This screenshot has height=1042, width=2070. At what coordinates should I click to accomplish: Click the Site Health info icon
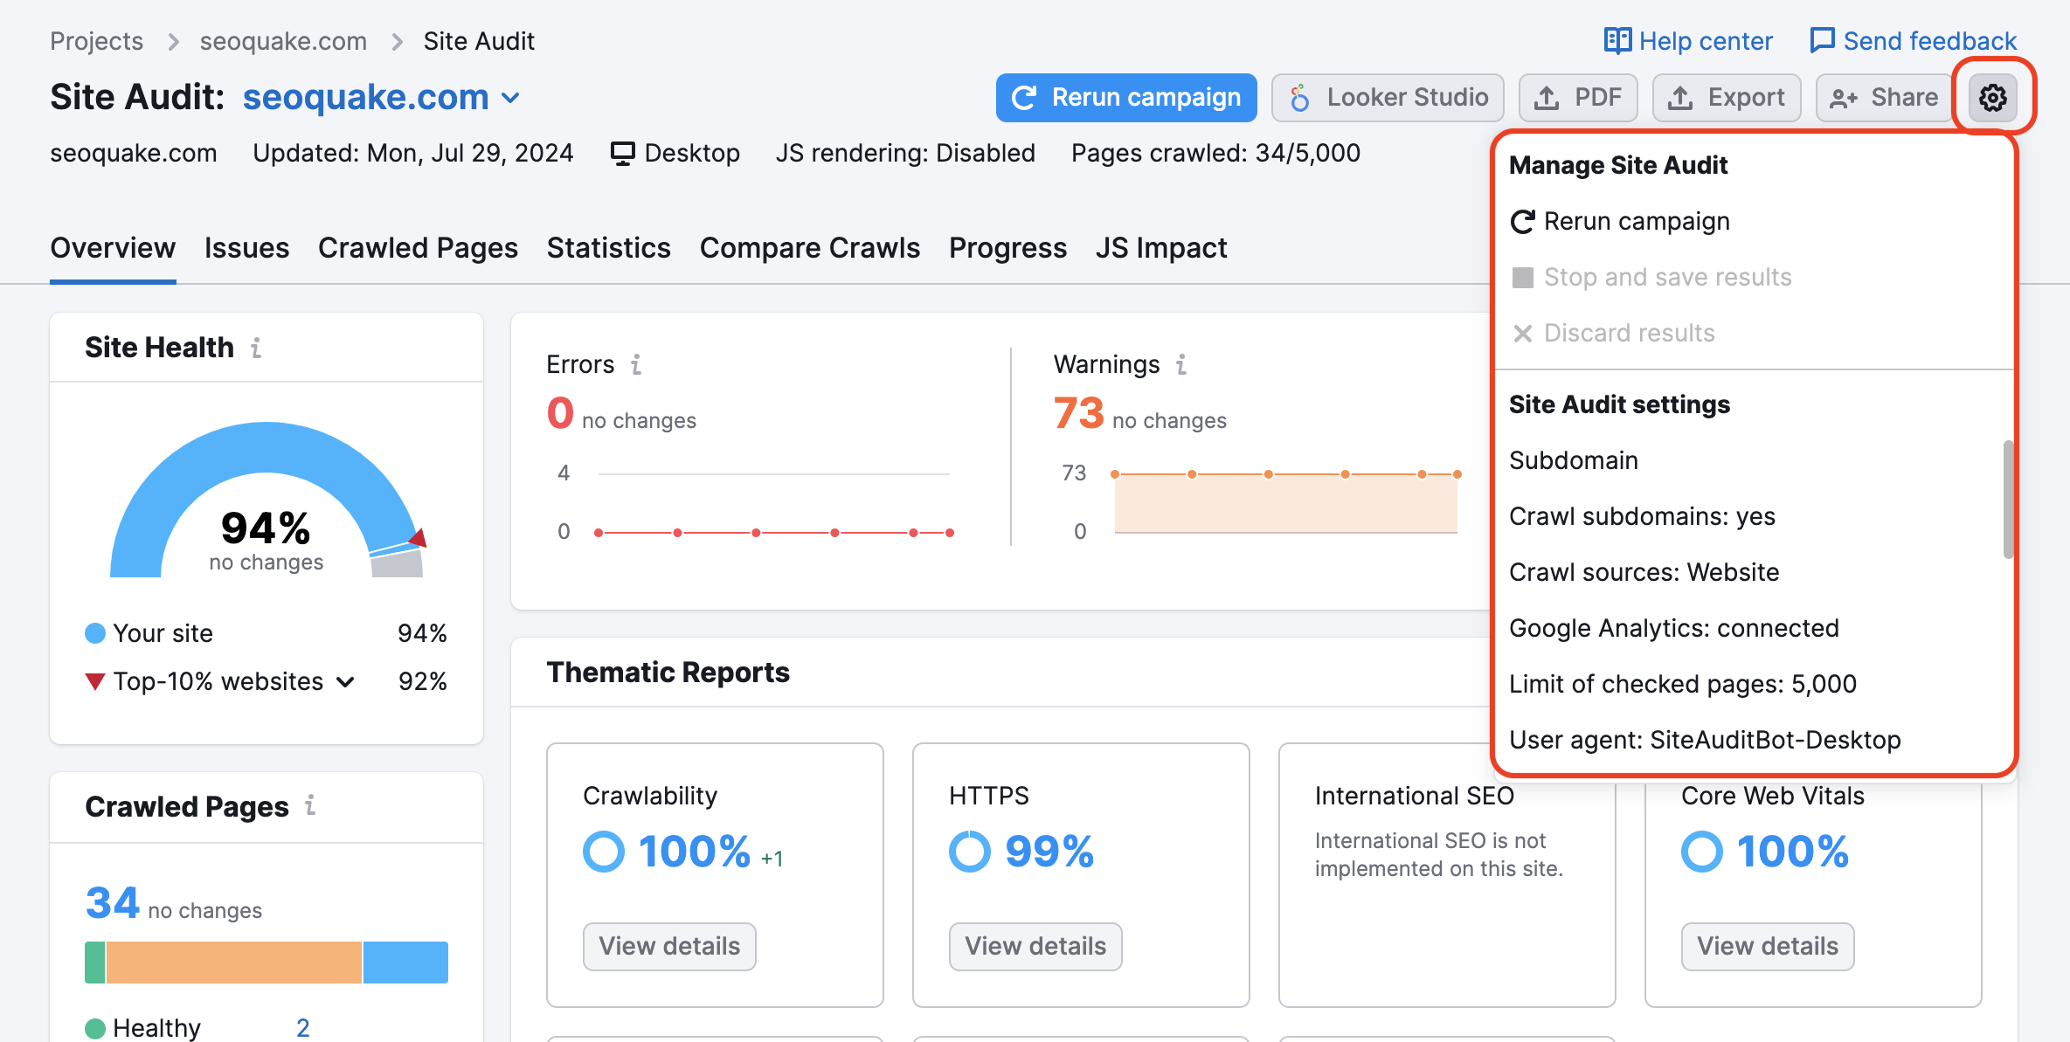tap(256, 348)
